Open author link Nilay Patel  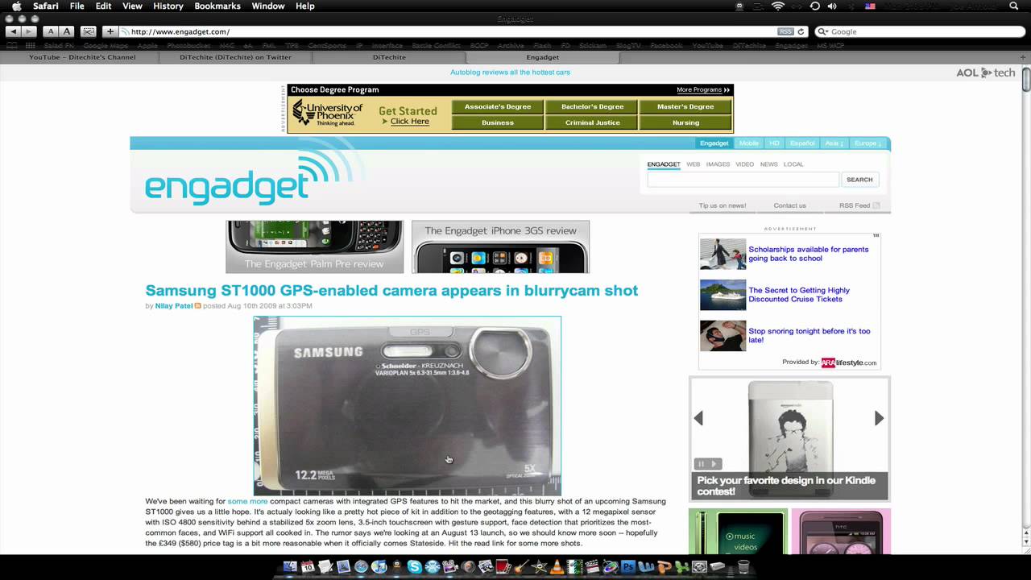pos(174,306)
